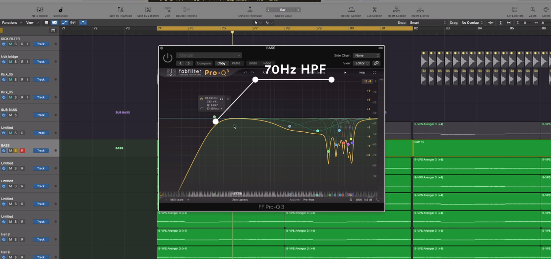Open the Snap Smart dropdown

(x=428, y=22)
